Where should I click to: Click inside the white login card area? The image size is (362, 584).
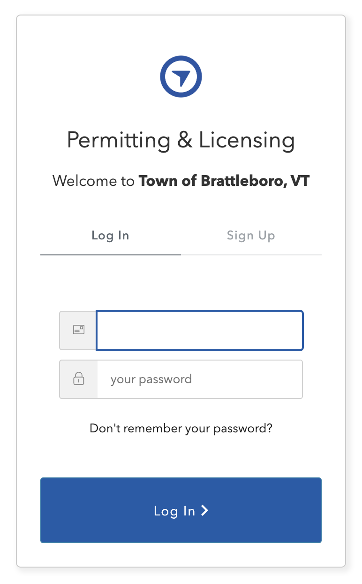pos(181,282)
